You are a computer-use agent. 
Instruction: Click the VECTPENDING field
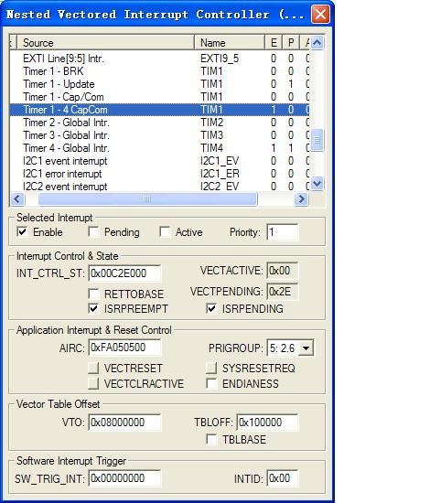(x=283, y=292)
